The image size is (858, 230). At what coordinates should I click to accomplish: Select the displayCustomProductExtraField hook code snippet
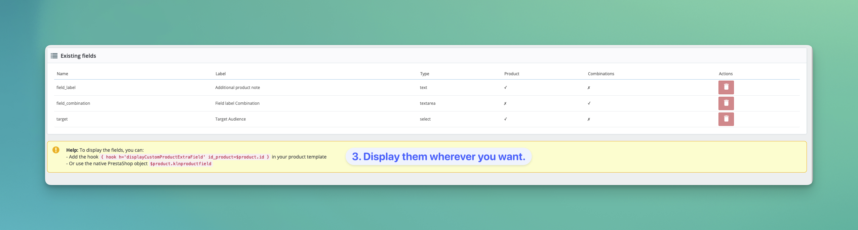click(185, 157)
